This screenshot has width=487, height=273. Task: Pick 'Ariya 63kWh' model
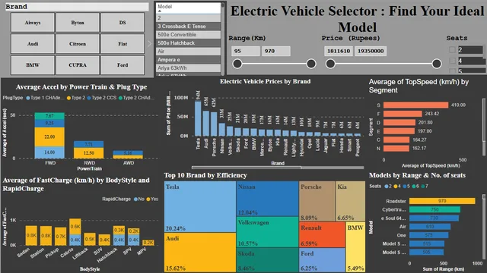tap(188, 68)
